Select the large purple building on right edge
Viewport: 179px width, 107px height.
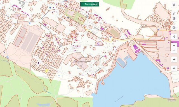point(175,43)
